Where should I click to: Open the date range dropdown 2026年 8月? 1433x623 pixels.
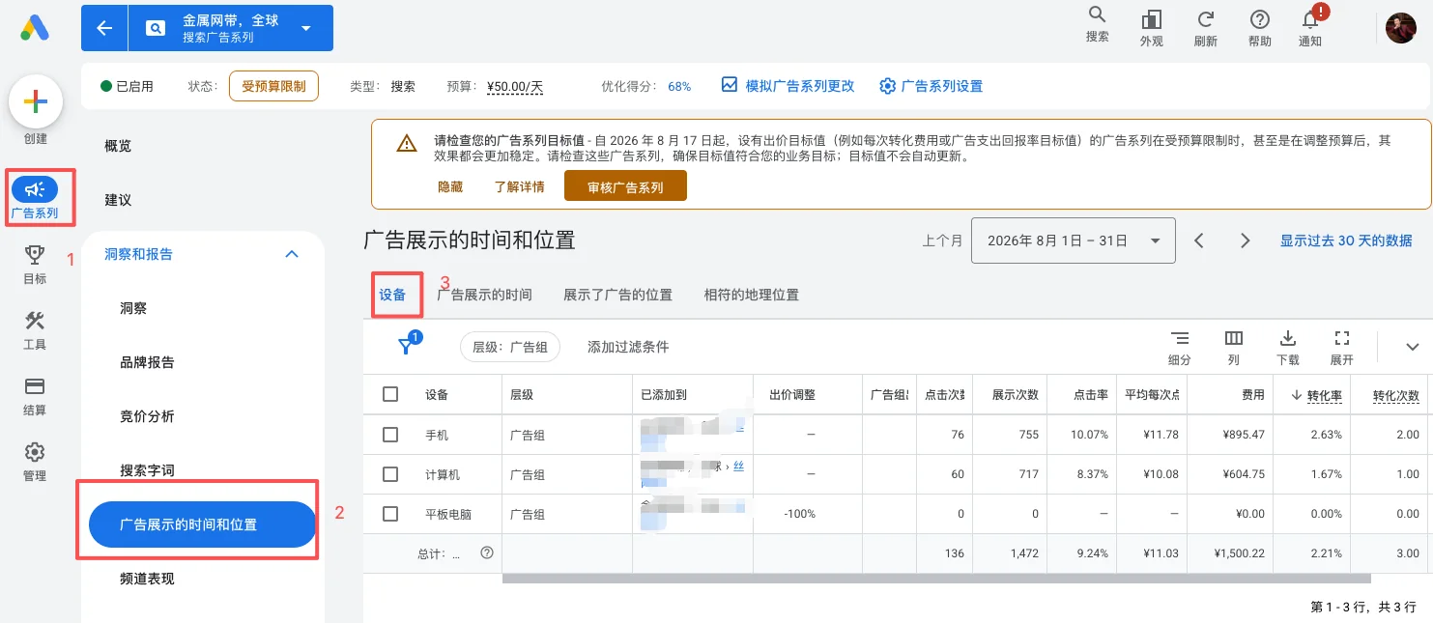[1073, 241]
